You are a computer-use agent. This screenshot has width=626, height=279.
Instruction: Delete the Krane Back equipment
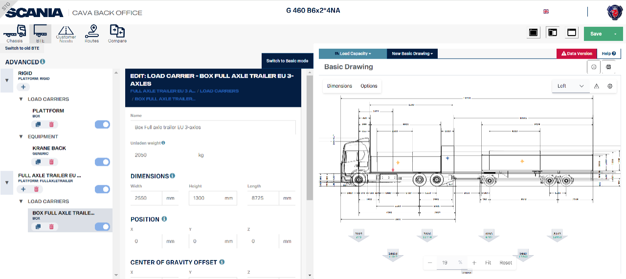tap(51, 162)
